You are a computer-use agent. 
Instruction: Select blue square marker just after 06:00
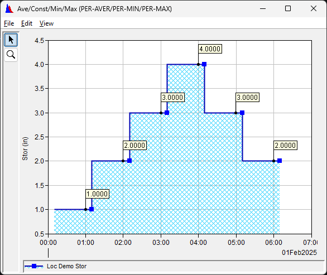pos(280,161)
